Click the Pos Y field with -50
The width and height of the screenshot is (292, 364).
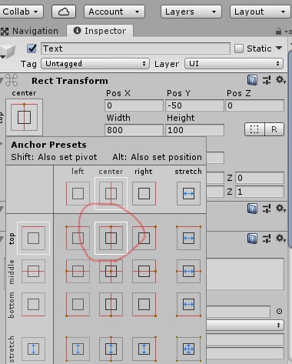[194, 105]
